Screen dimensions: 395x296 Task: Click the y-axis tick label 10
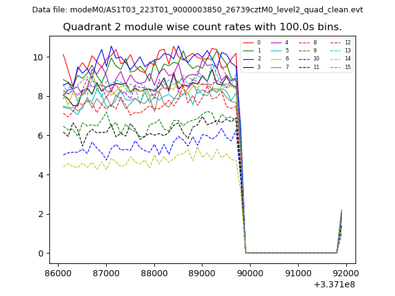click(38, 57)
